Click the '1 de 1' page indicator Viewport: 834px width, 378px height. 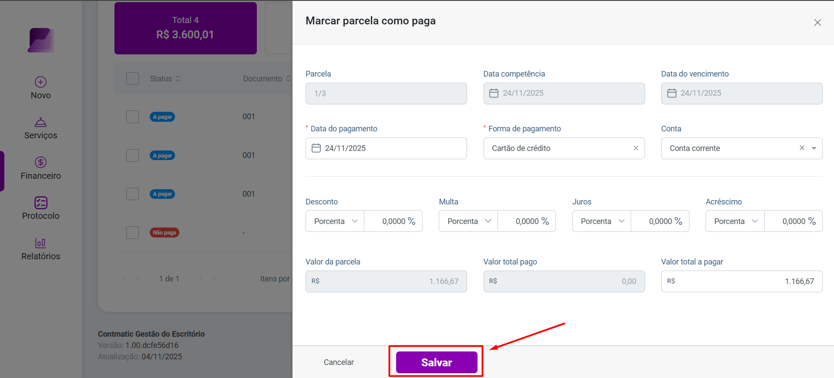coord(169,279)
